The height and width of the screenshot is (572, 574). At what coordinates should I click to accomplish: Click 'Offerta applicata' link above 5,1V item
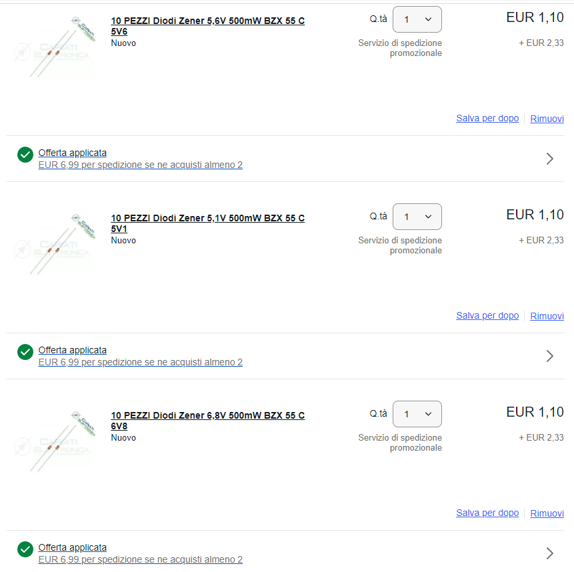72,153
